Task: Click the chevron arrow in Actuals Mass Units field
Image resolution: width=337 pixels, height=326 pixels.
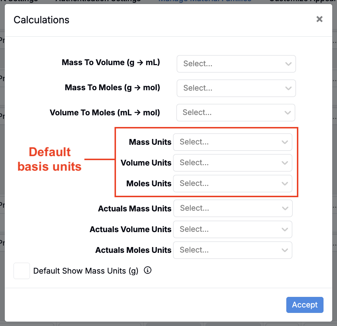Action: (285, 208)
